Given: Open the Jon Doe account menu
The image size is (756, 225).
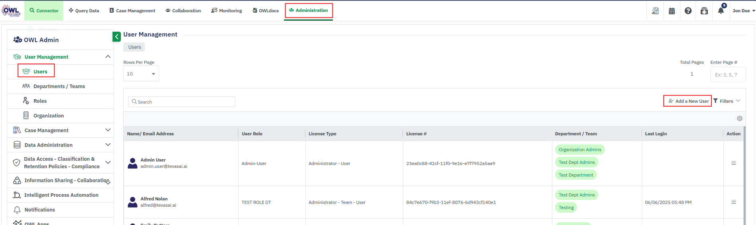Looking at the screenshot, I should point(743,11).
